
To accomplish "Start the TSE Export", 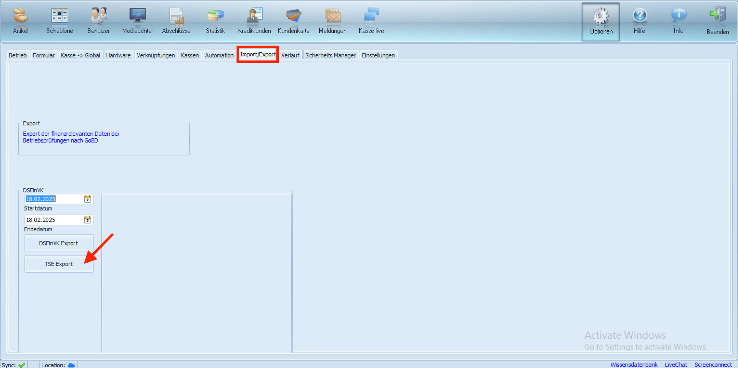I will tap(59, 264).
